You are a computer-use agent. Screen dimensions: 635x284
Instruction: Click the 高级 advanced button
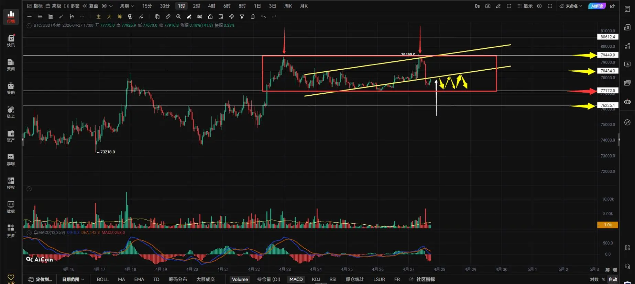[x=53, y=6]
